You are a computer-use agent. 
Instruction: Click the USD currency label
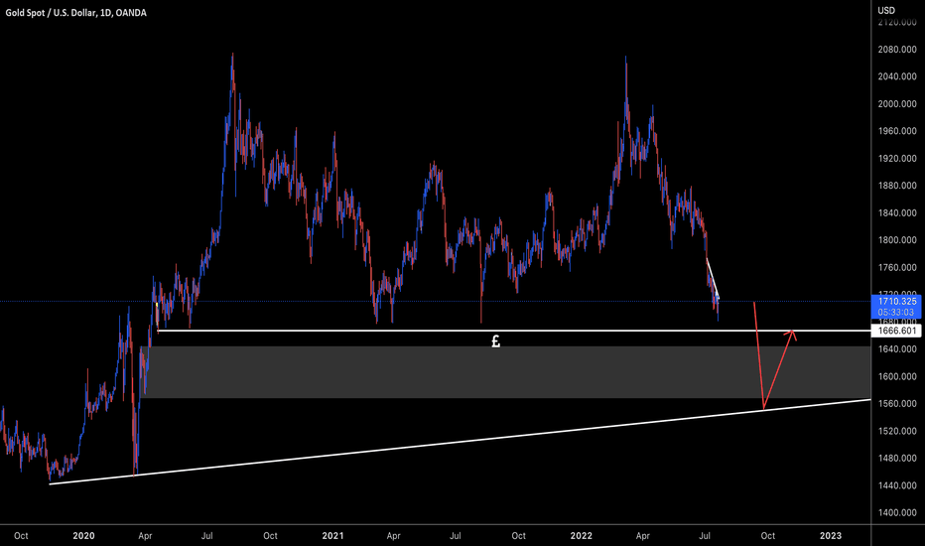pos(886,10)
